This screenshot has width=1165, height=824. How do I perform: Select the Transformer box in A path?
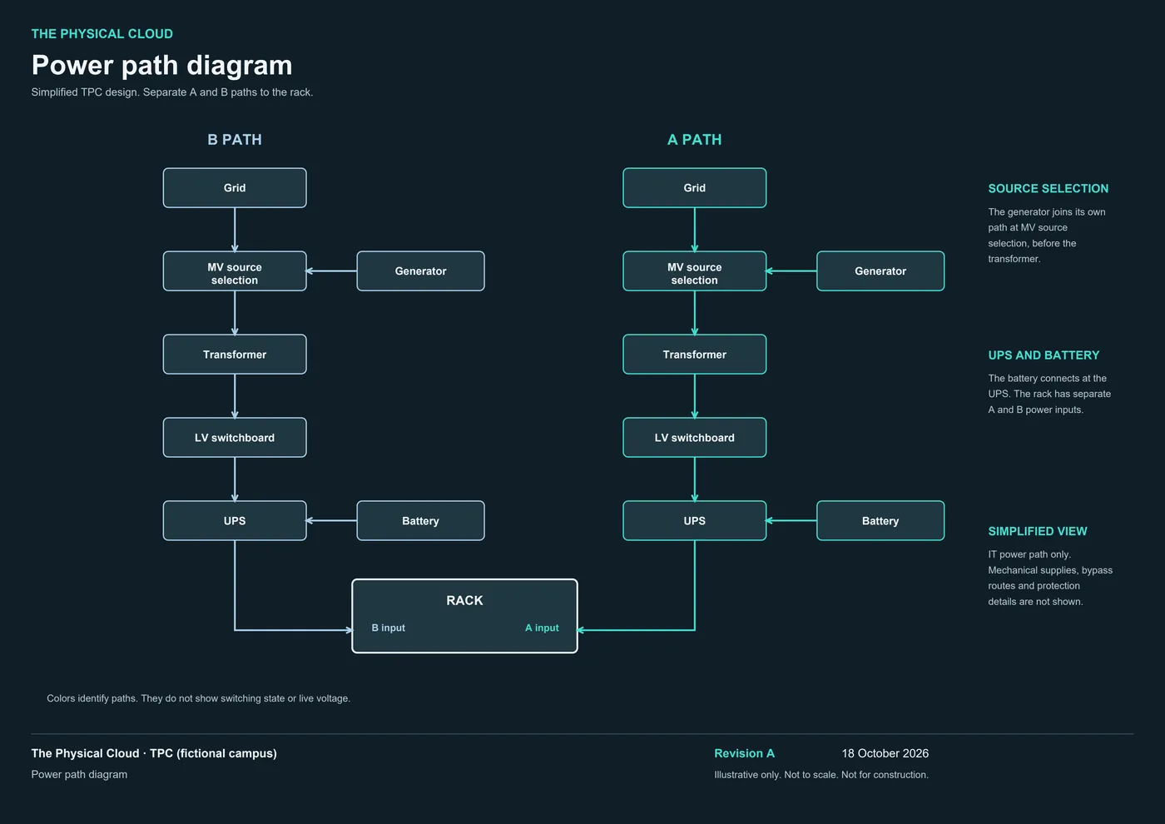coord(695,355)
